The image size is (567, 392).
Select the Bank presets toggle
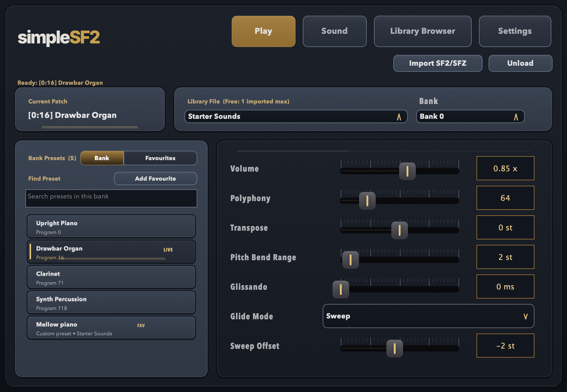(102, 158)
